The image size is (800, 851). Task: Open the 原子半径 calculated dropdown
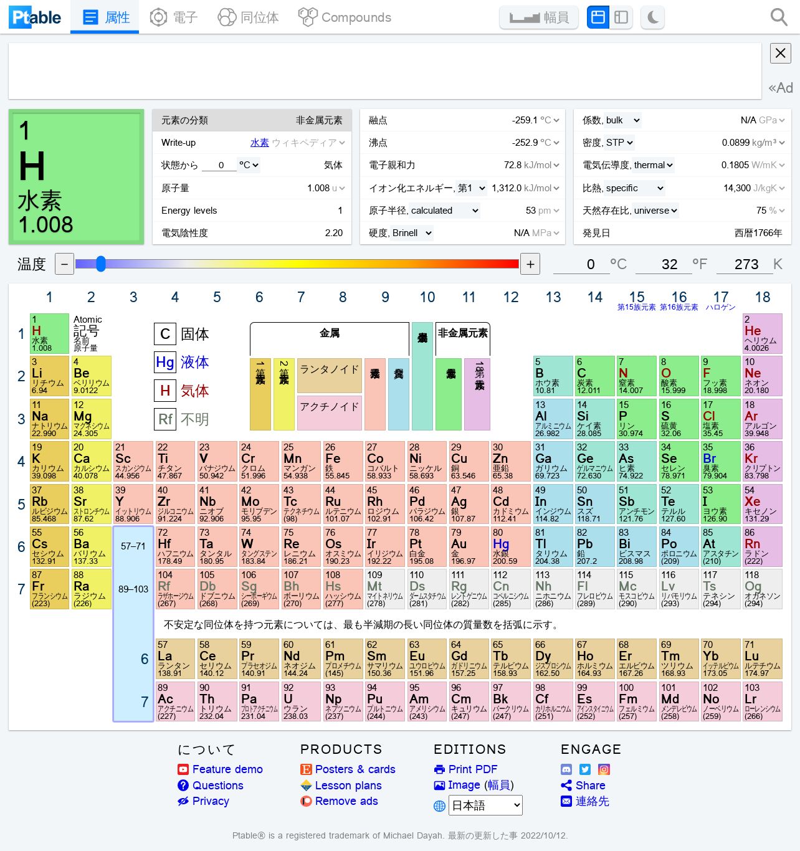pyautogui.click(x=445, y=211)
